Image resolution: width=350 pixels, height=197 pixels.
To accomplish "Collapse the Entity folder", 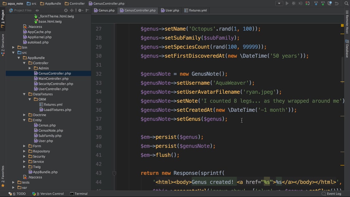I will (x=24, y=120).
